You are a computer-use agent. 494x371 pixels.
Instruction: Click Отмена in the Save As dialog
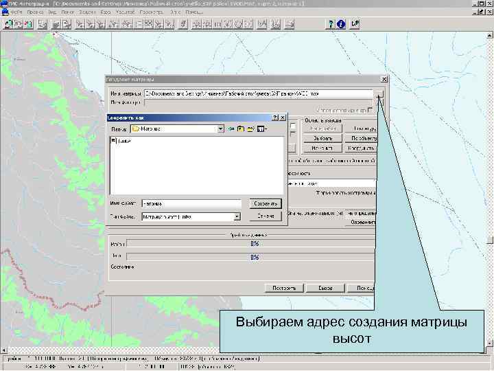pyautogui.click(x=266, y=216)
